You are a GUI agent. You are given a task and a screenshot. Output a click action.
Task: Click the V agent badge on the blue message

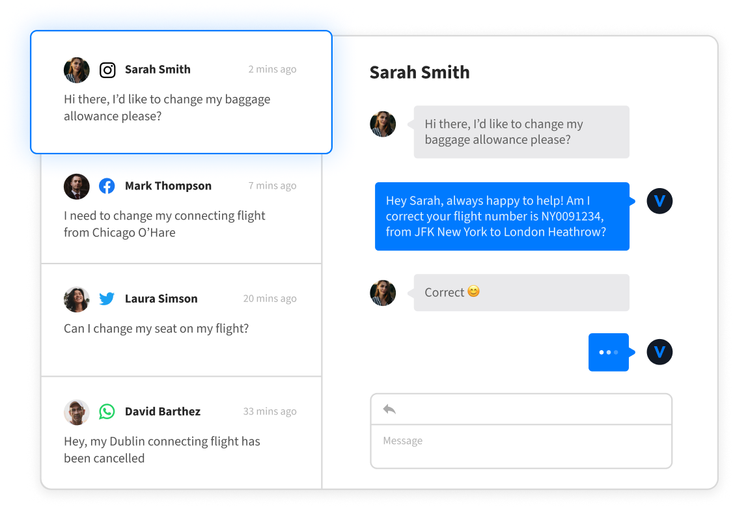(x=659, y=201)
